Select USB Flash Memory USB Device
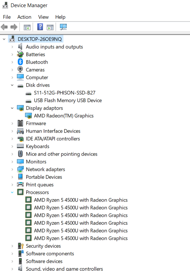The width and height of the screenshot is (190, 271). point(68,100)
